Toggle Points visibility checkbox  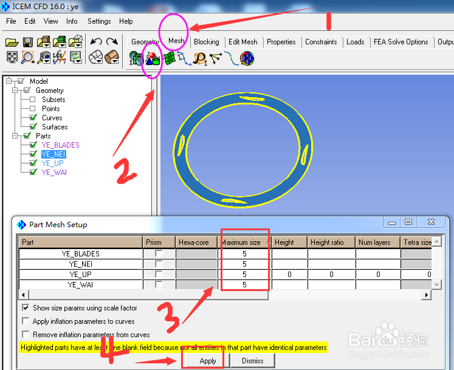(x=32, y=109)
